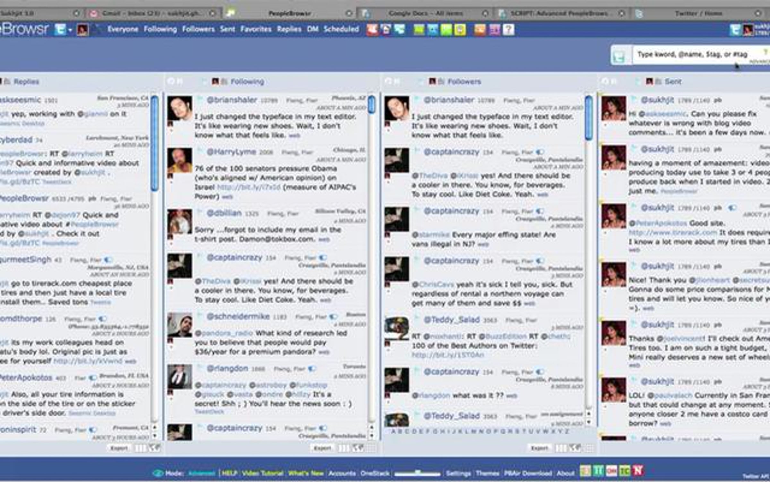Click OneStack in the bottom bar

[375, 473]
